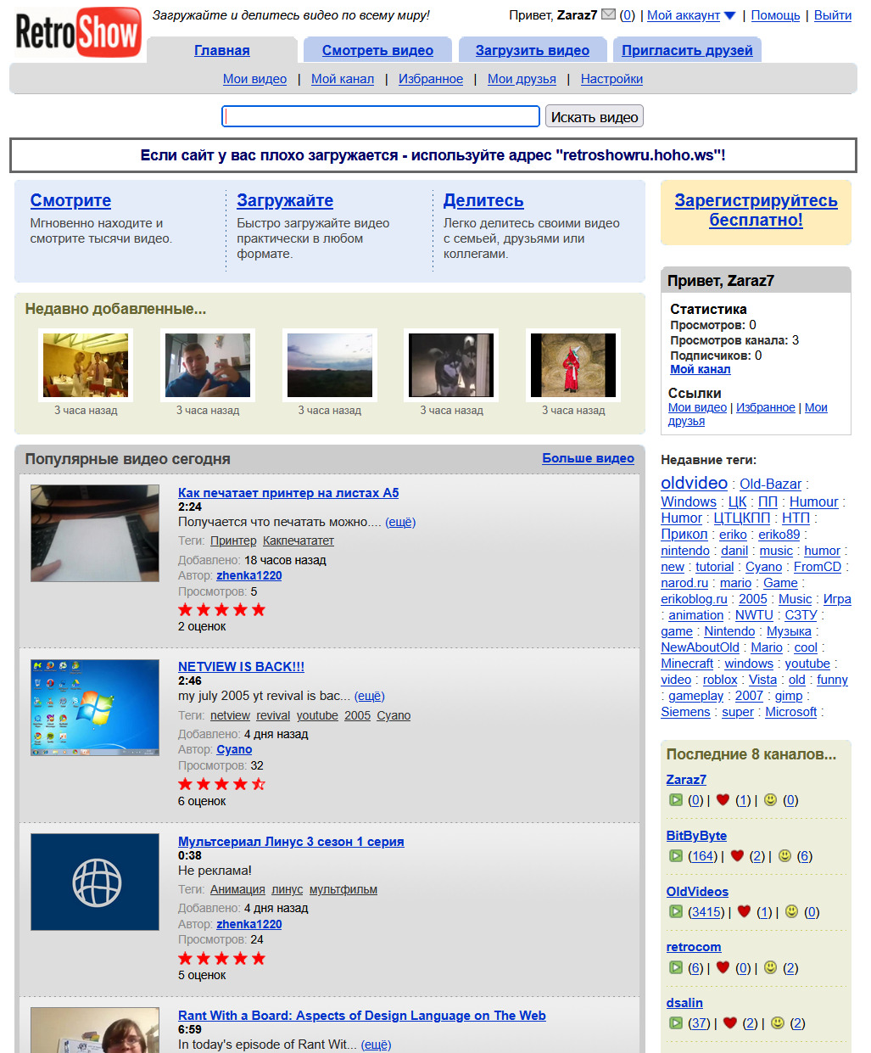Click the smiley icon under BitByByte channel
This screenshot has width=871, height=1053.
tap(784, 856)
